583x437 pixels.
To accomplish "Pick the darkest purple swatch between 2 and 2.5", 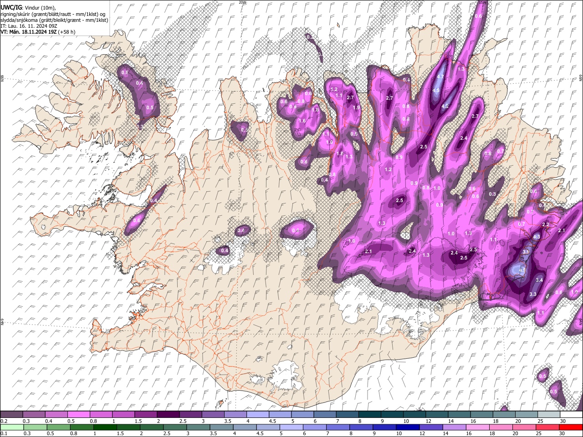I will [168, 415].
